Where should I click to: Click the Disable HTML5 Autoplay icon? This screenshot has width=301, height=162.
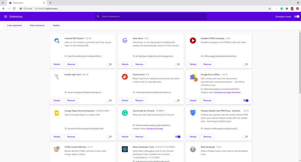[x=193, y=40]
